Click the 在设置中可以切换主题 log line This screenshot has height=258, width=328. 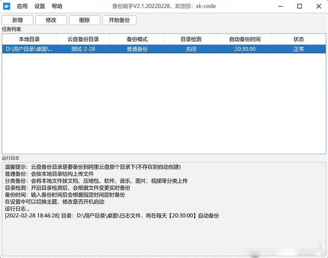point(55,202)
